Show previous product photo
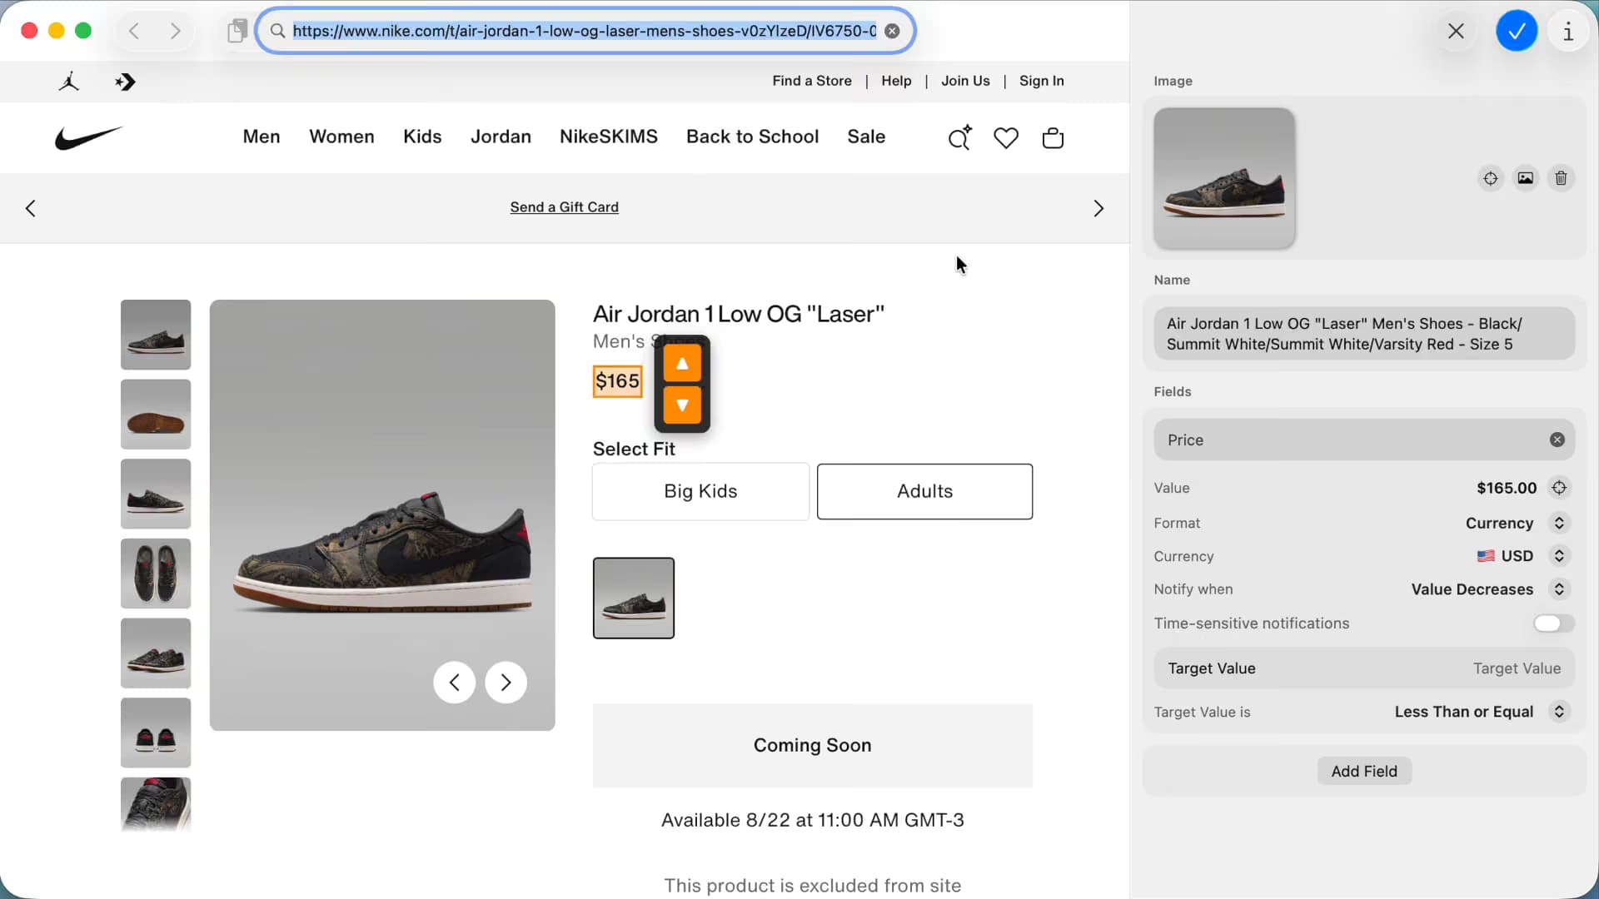Screen dimensions: 1599x899 (455, 683)
